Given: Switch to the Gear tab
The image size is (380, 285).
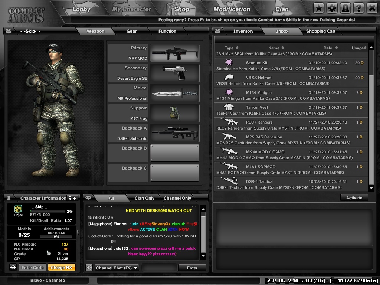Looking at the screenshot, I should [x=132, y=31].
